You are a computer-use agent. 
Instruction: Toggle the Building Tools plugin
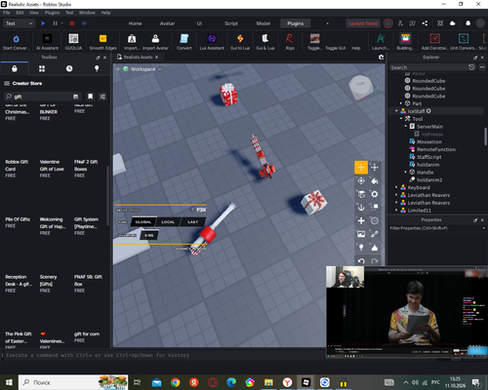click(405, 42)
